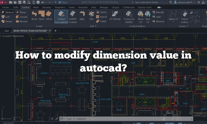This screenshot has width=207, height=124.
Task: Switch to the Solid ribbon tab
Action: 16,7
